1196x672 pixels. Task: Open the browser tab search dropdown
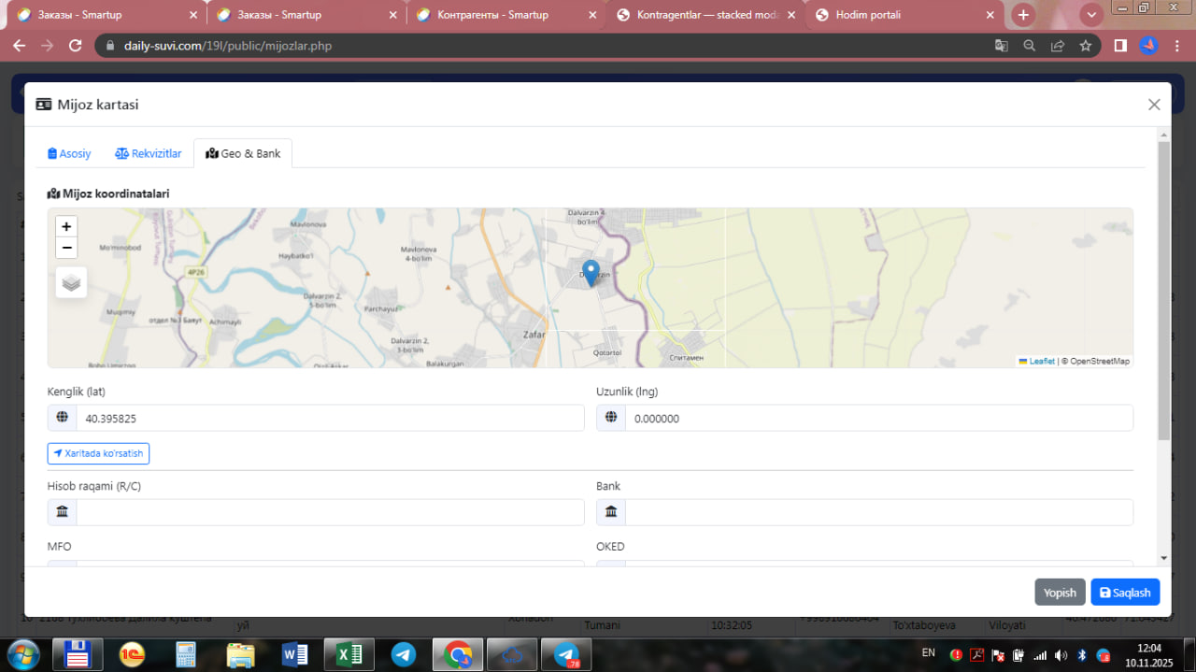click(x=1090, y=15)
